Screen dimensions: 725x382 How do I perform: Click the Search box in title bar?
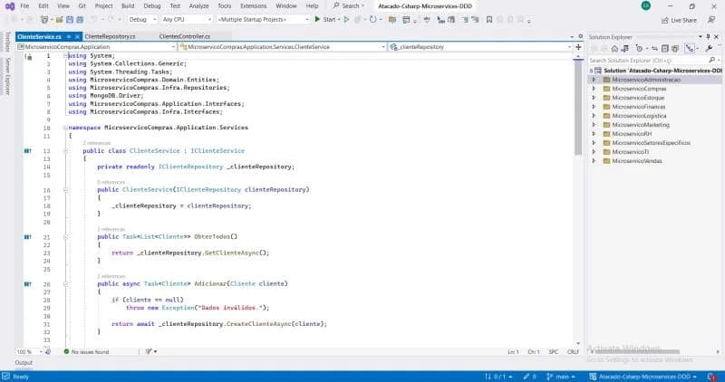click(x=349, y=6)
